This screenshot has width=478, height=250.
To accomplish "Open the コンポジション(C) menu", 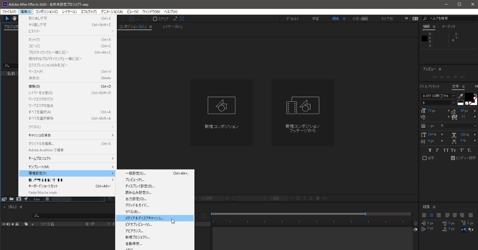I will [x=47, y=12].
